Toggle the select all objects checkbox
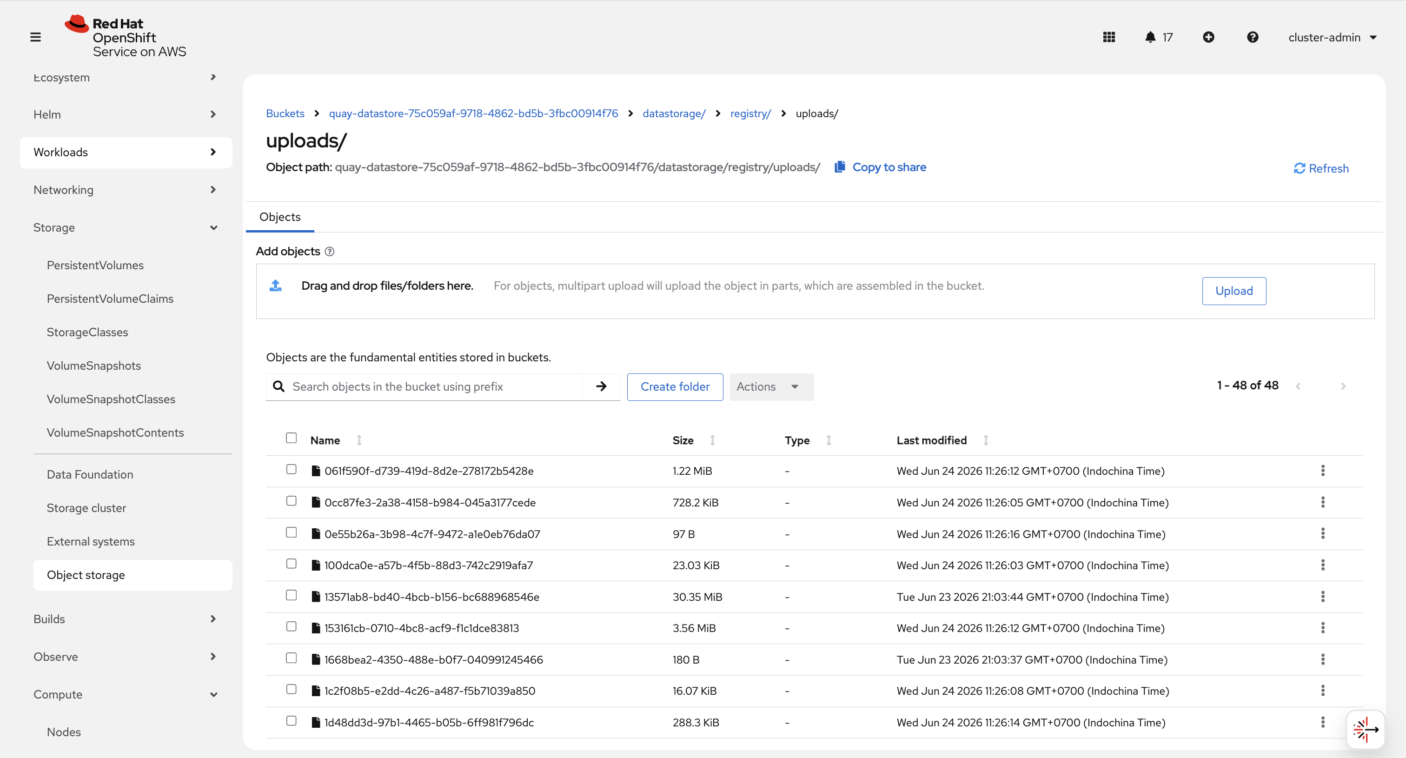The height and width of the screenshot is (758, 1406). pos(292,438)
